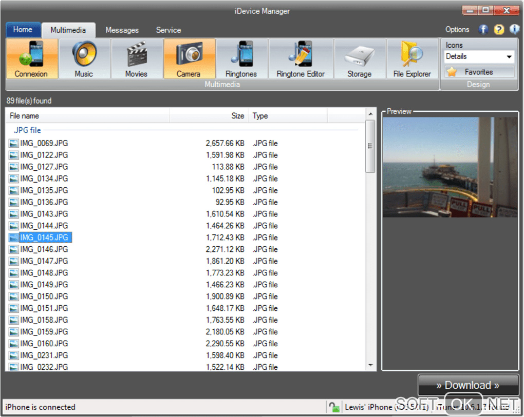Open the Icons view dropdown showing Details
The height and width of the screenshot is (417, 524).
pos(479,56)
